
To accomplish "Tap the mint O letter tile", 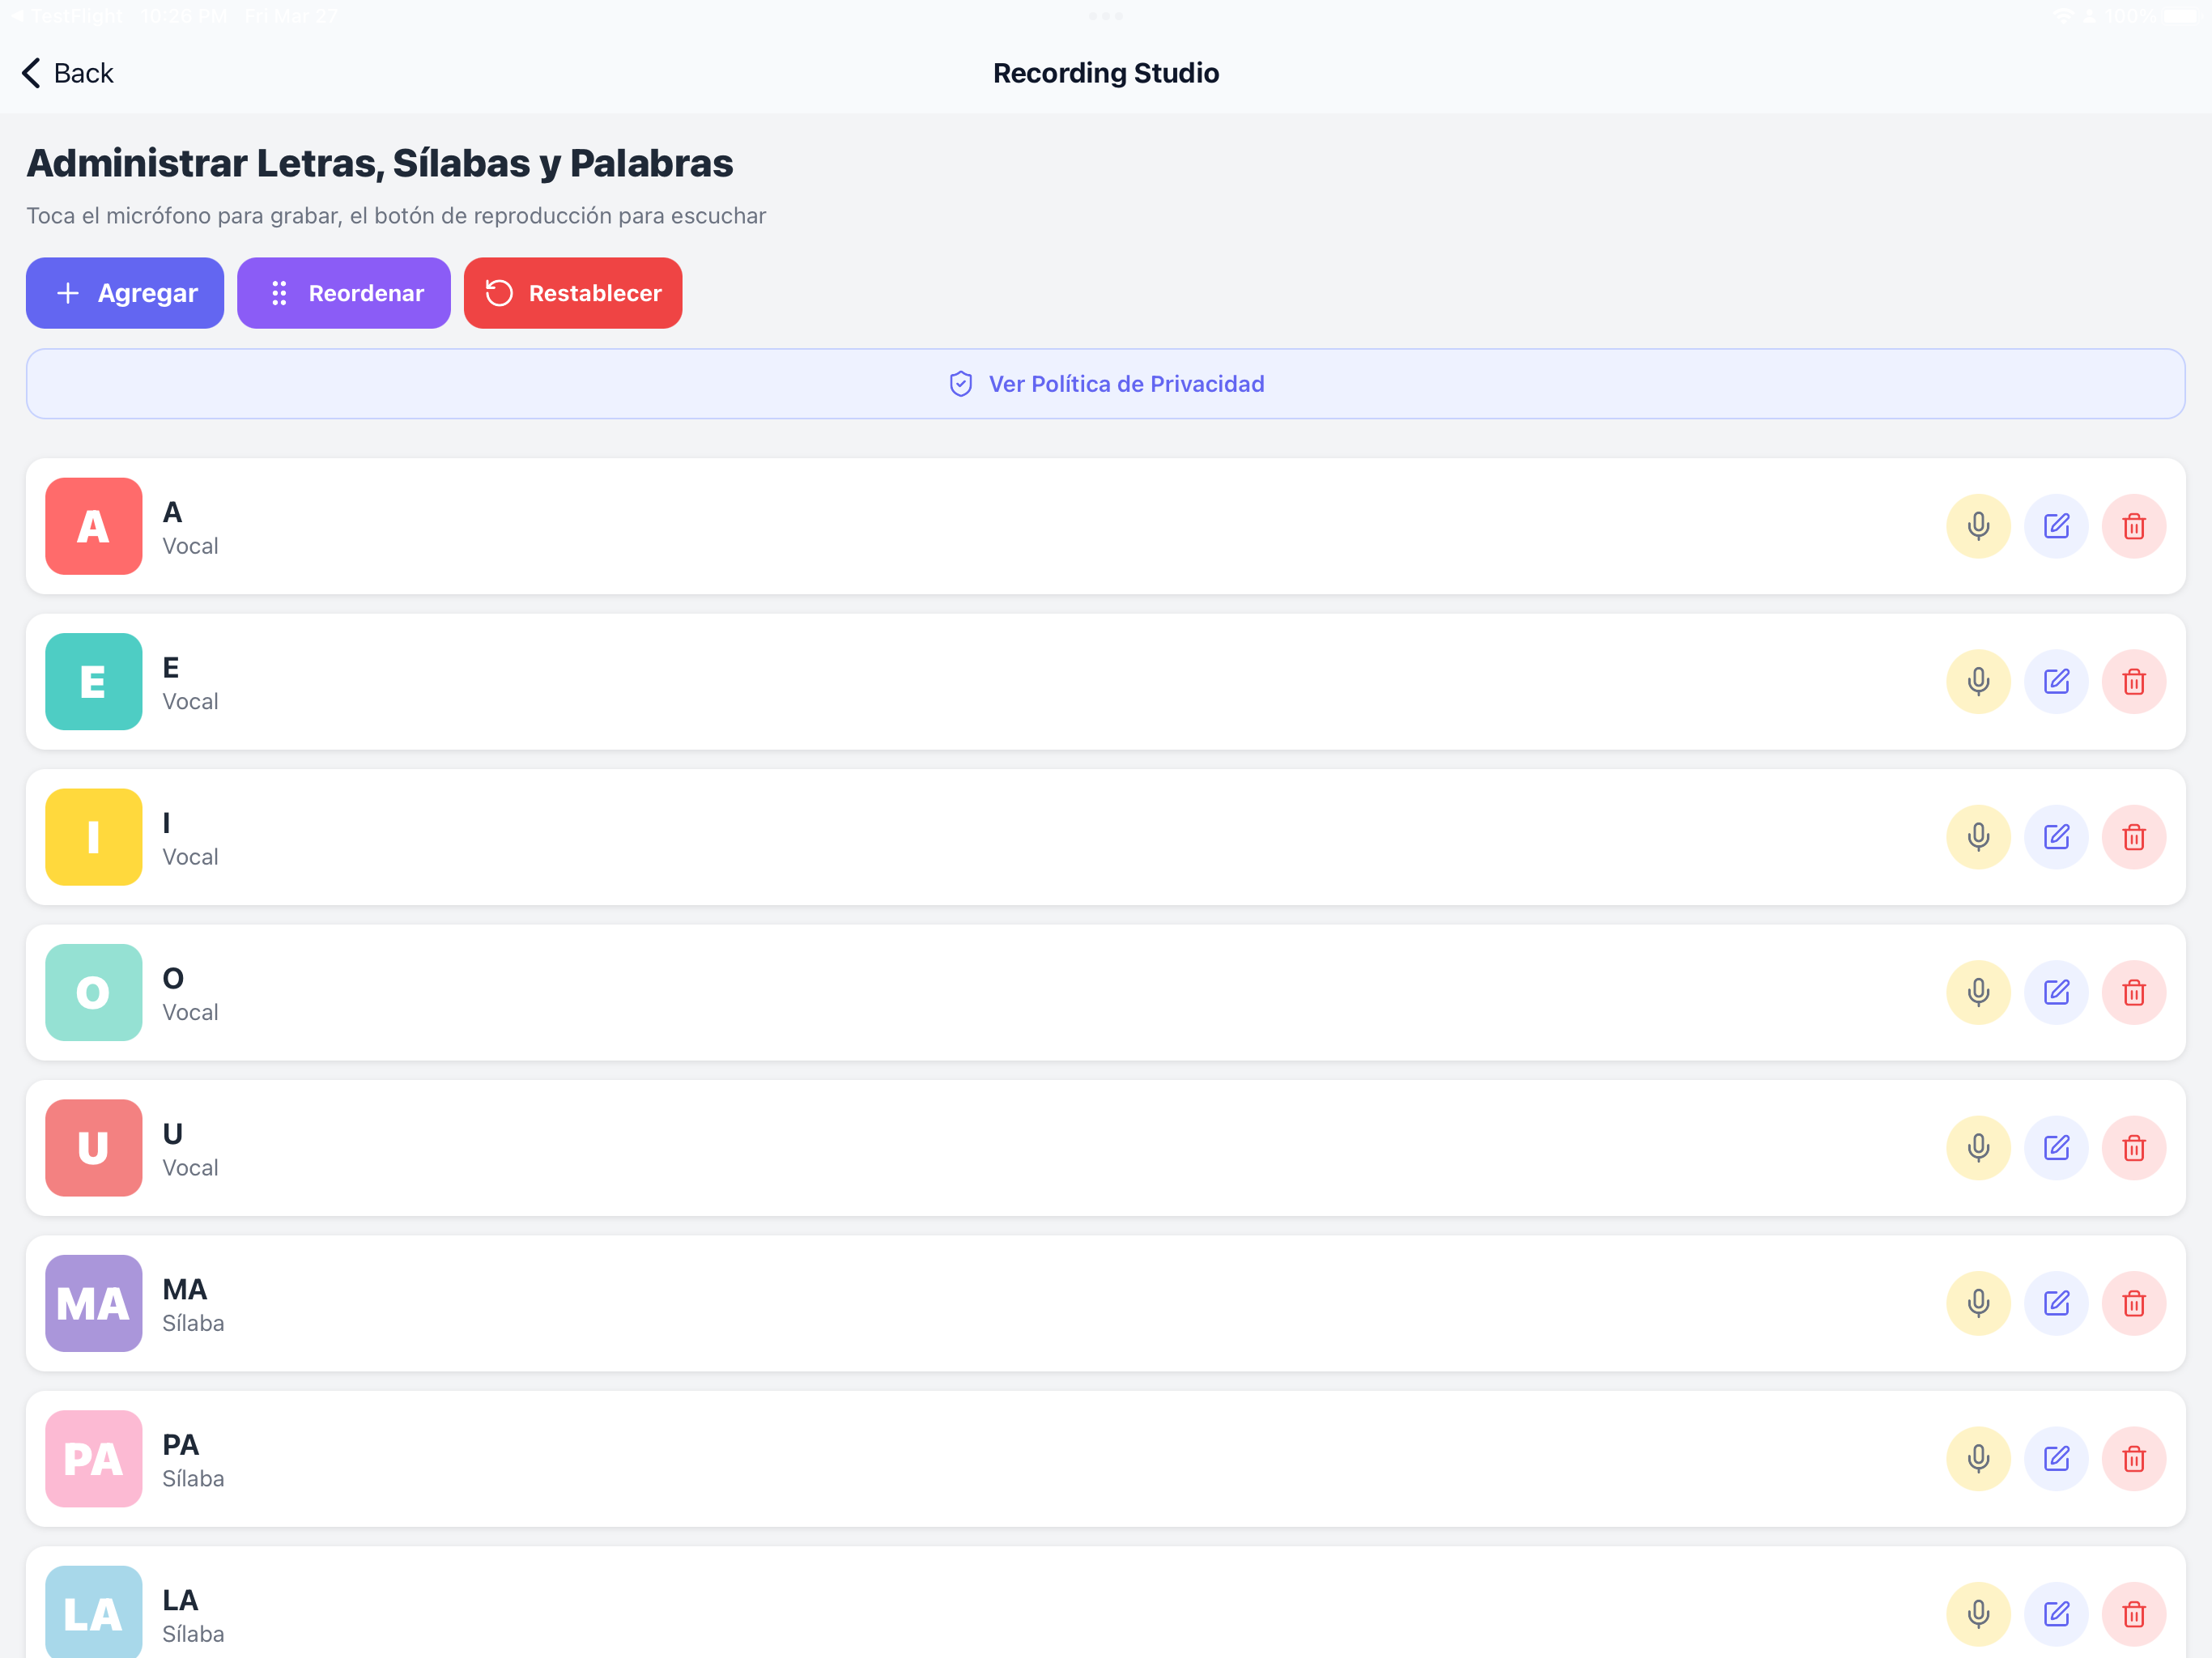I will (x=94, y=993).
